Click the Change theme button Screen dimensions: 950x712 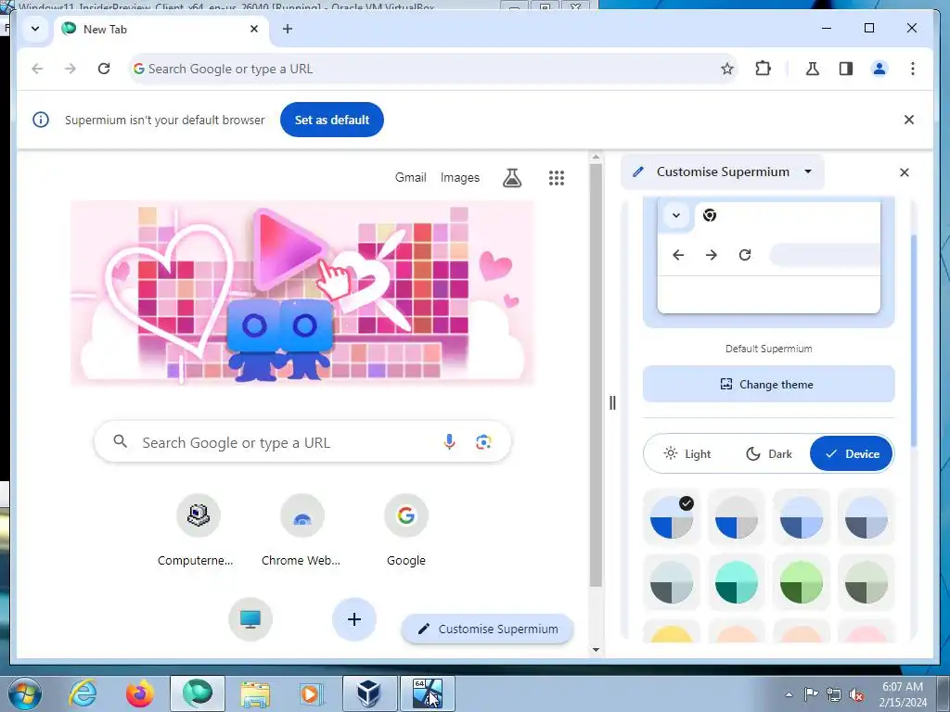(x=768, y=384)
